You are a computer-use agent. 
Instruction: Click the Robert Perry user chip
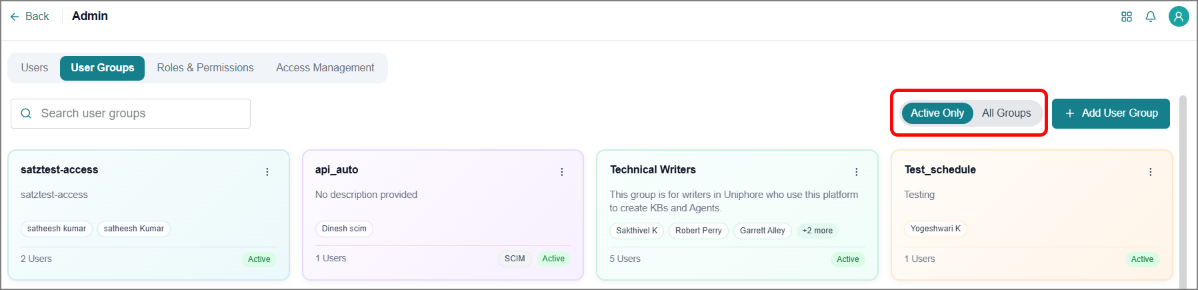coord(699,231)
